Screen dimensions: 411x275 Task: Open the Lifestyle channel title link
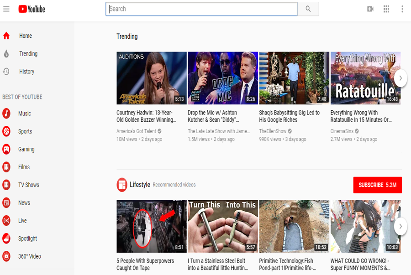click(140, 185)
